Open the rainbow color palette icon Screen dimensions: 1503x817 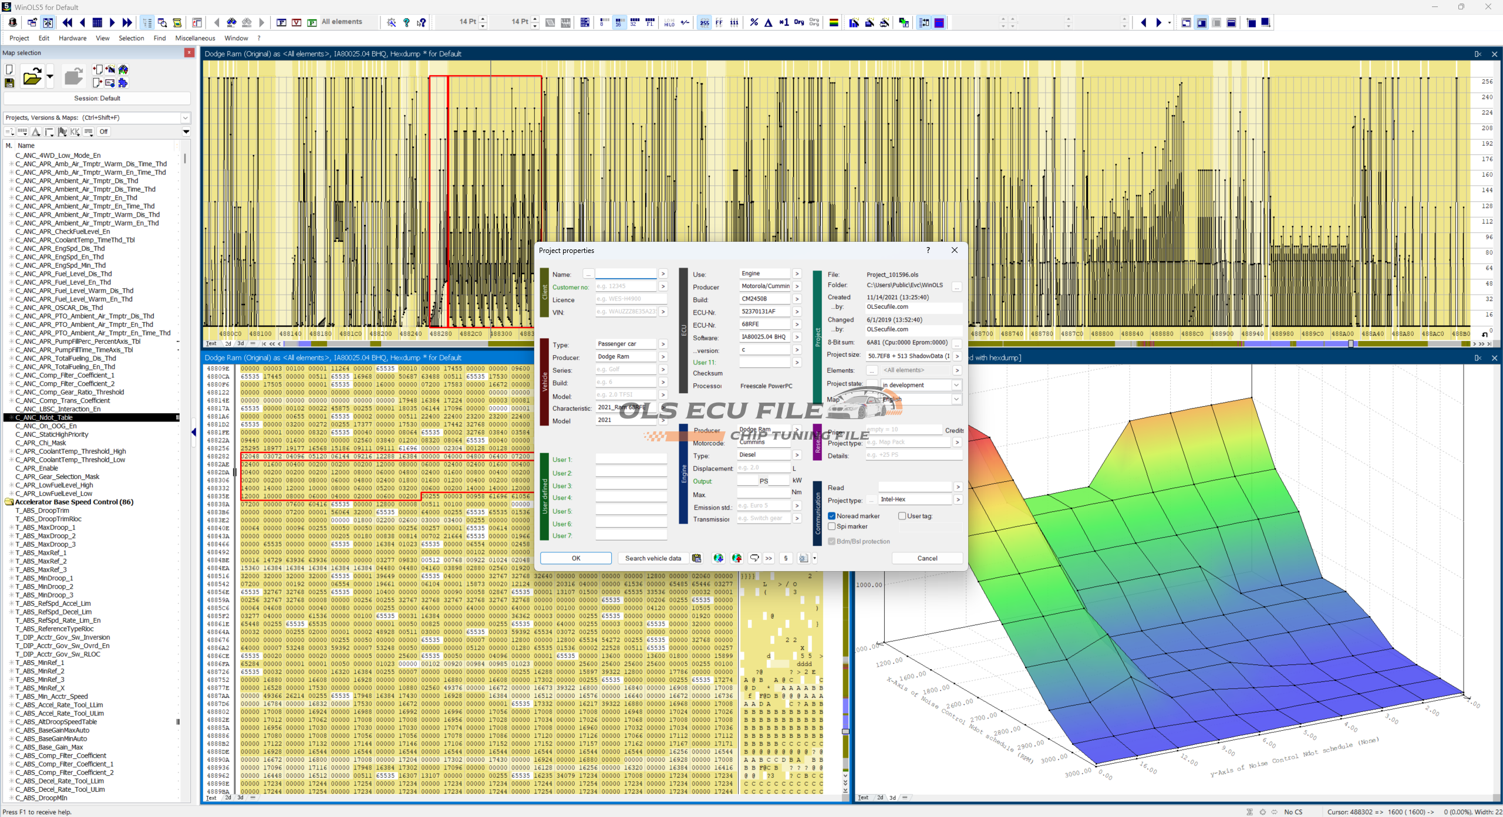click(833, 22)
